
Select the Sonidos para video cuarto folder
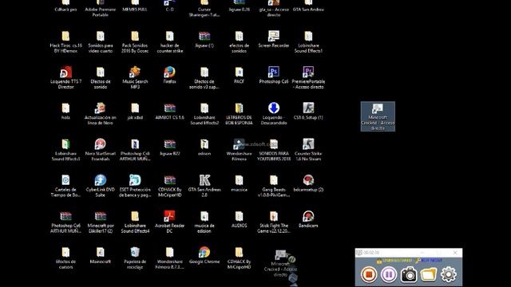tap(101, 42)
